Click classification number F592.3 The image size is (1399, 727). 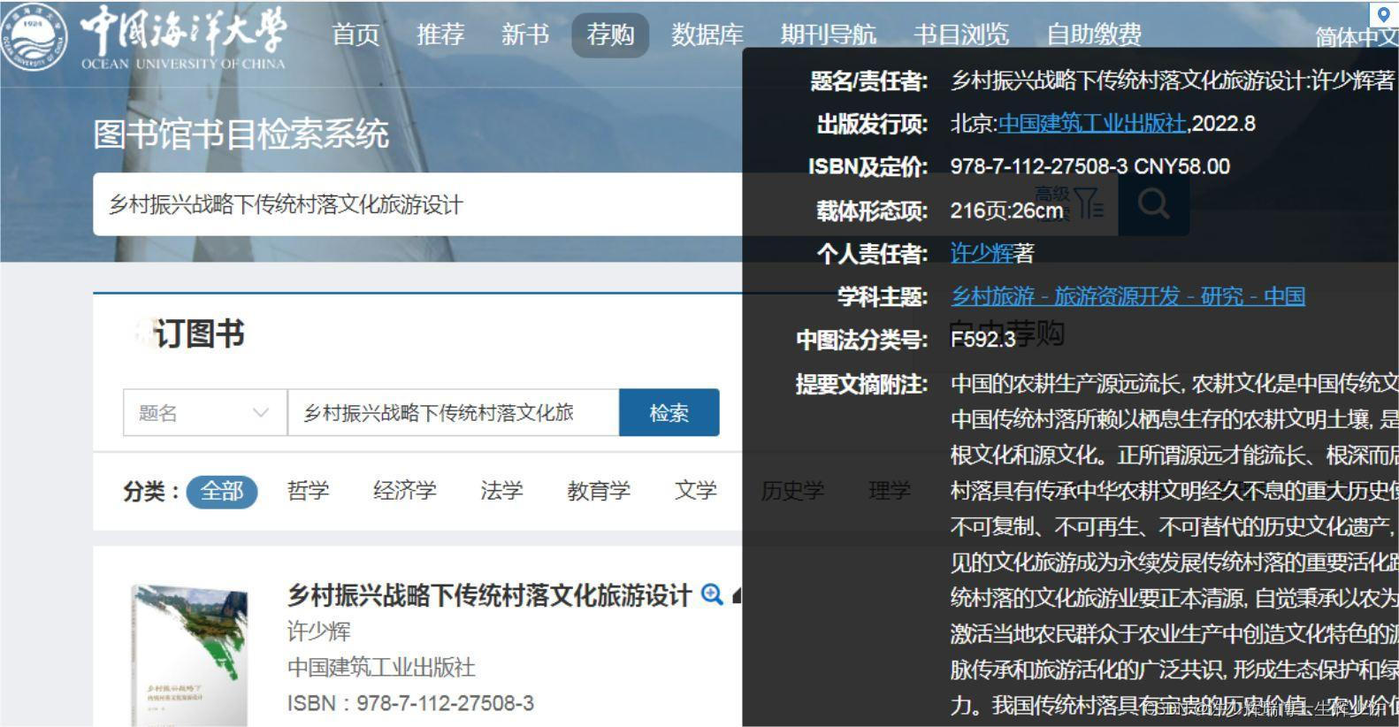pos(983,339)
